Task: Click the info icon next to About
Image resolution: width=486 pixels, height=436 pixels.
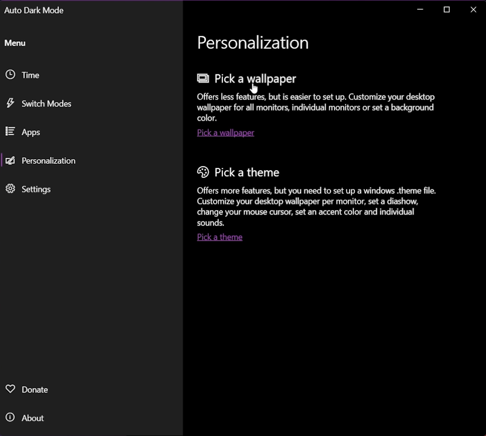Action: tap(10, 417)
